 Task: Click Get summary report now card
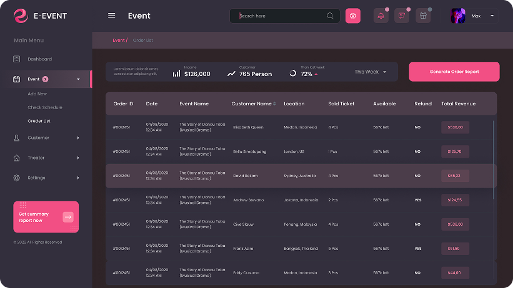coord(46,217)
